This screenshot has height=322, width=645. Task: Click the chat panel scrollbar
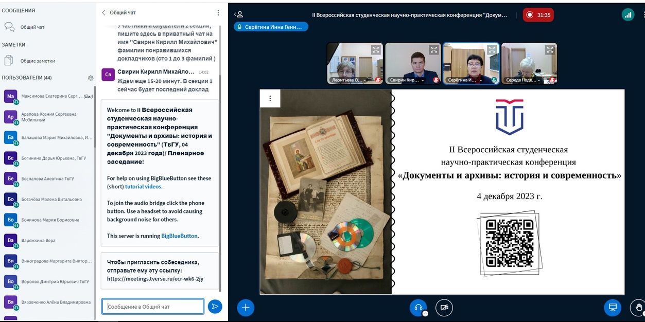[221, 154]
